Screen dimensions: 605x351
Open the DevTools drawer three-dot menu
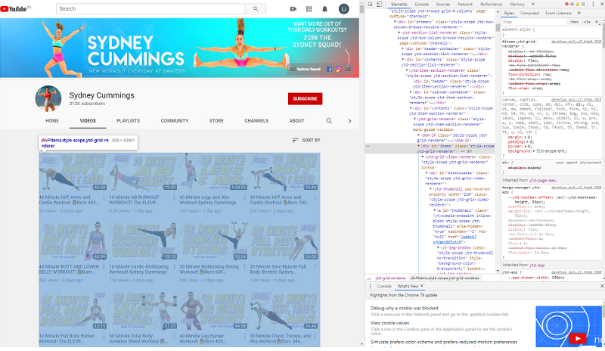[371, 286]
